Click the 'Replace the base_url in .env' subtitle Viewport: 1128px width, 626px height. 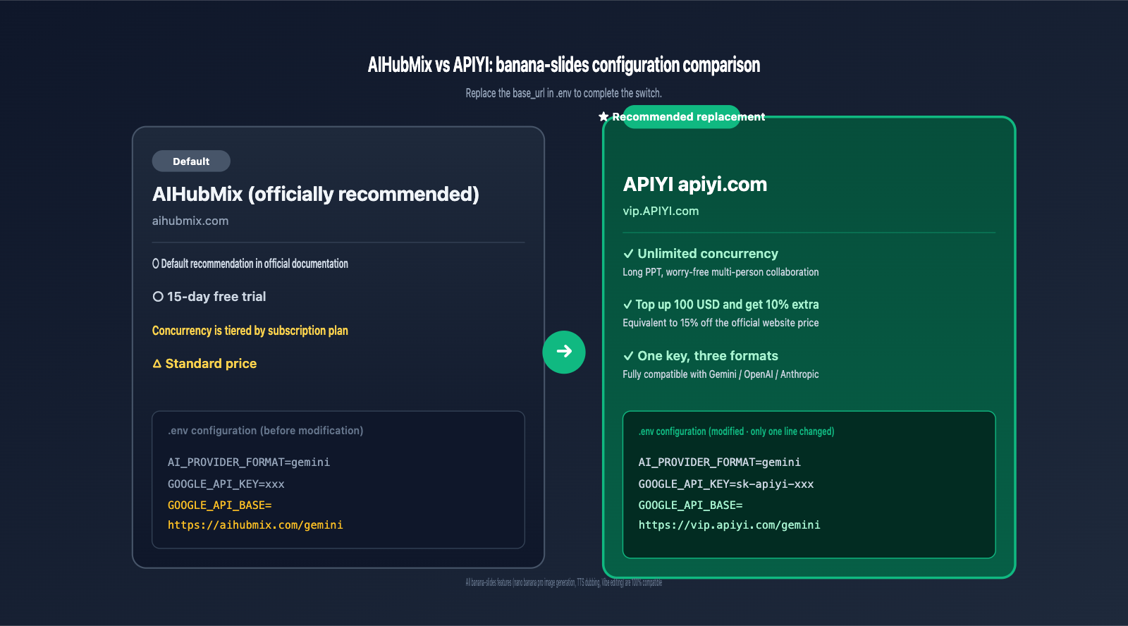pos(564,93)
